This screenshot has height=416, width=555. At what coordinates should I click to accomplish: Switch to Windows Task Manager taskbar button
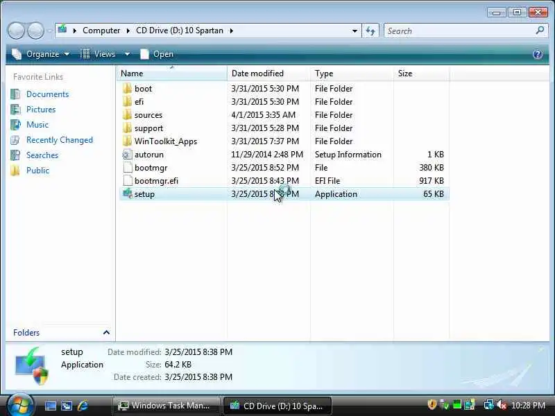[166, 406]
